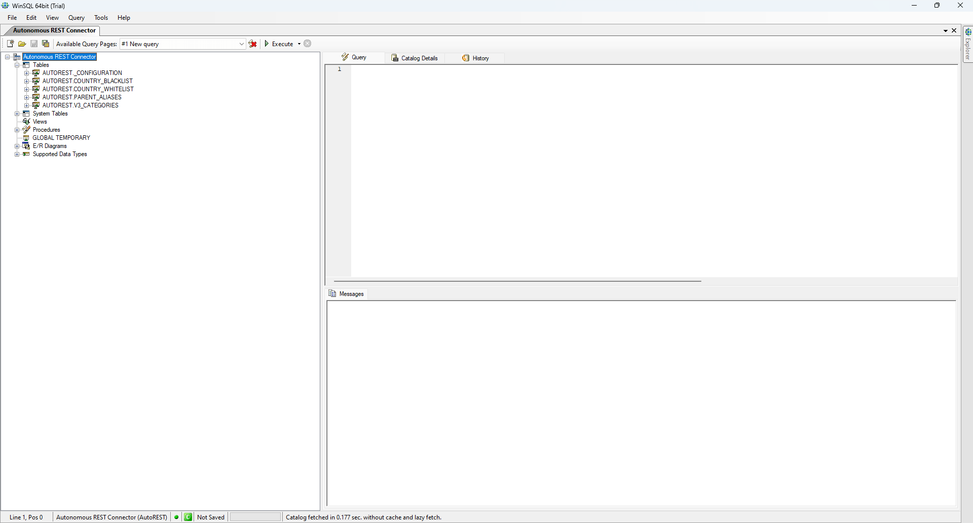Viewport: 973px width, 523px height.
Task: Switch to the History tab
Action: click(x=475, y=58)
